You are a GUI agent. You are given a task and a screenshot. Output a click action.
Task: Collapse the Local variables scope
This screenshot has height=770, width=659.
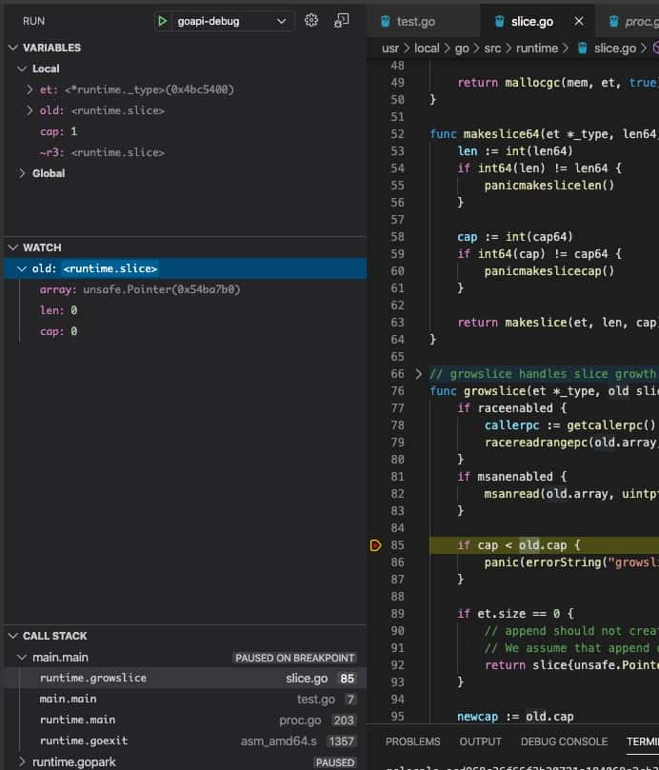point(22,69)
